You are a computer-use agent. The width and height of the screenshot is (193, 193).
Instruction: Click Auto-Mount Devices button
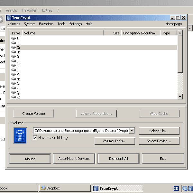pos(74,159)
